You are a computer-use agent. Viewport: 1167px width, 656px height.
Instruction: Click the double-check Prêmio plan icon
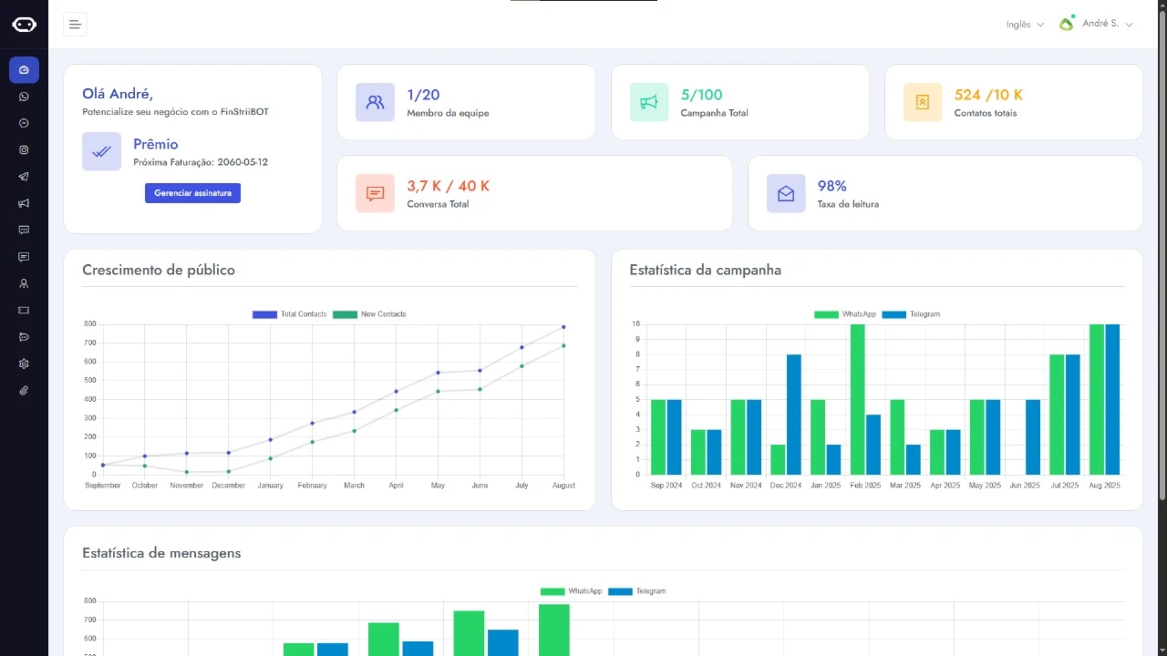coord(101,151)
